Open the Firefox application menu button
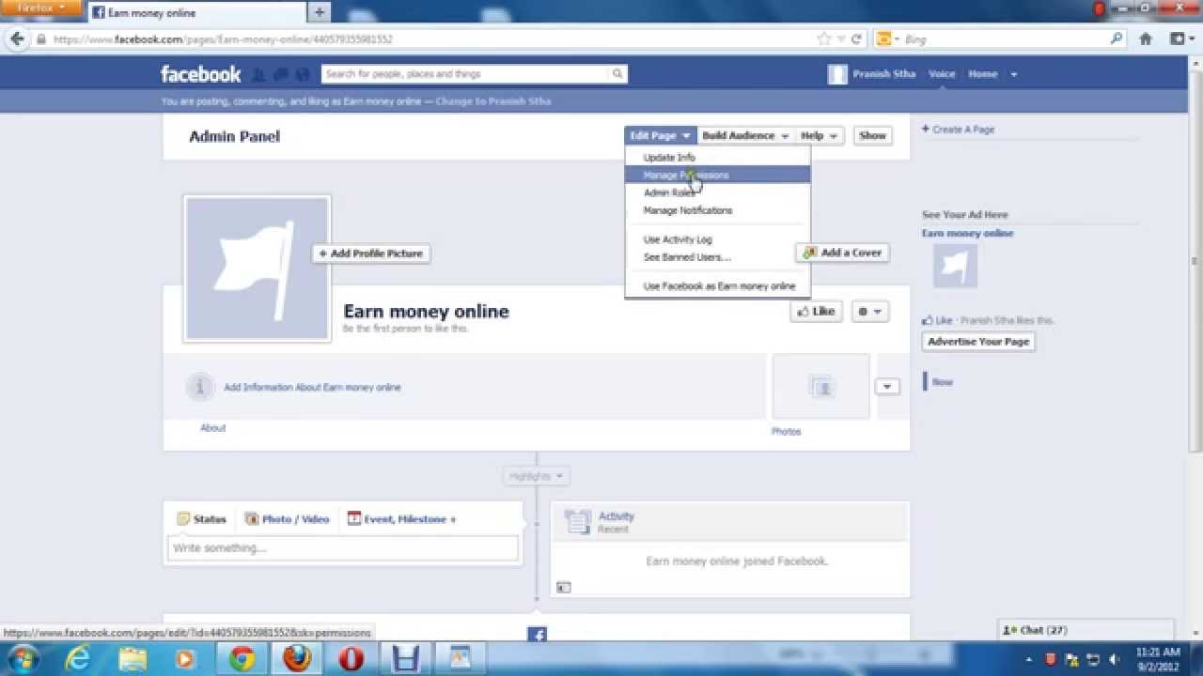Screen dimensions: 1203x676 tap(42, 8)
